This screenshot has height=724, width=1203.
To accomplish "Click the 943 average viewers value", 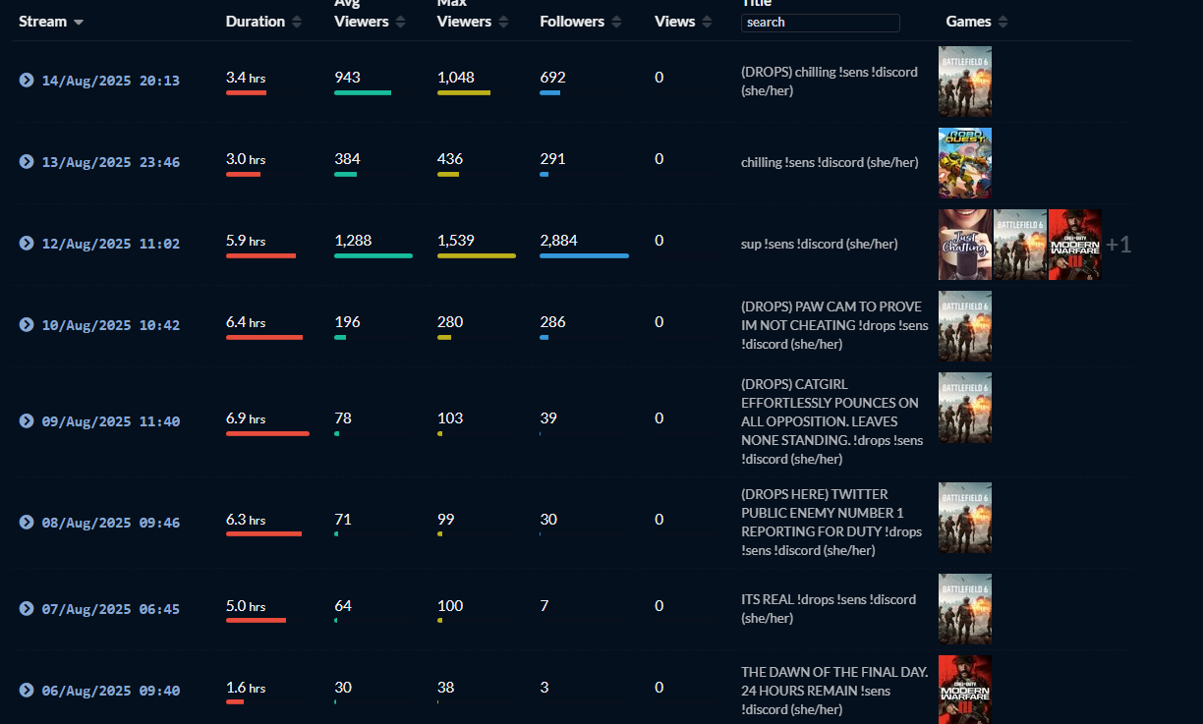I will 347,77.
